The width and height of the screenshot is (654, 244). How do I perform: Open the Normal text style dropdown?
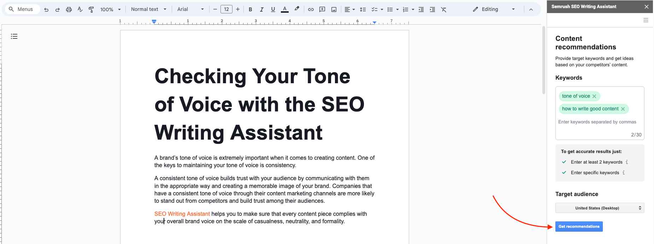pyautogui.click(x=148, y=9)
